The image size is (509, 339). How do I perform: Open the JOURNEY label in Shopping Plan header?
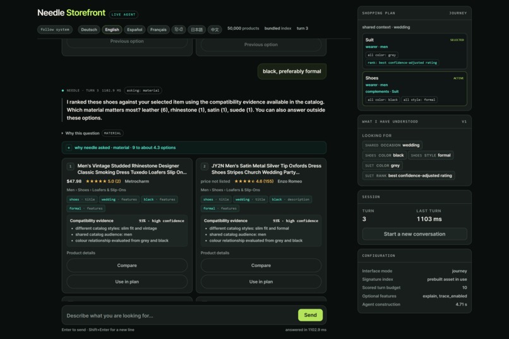coord(458,13)
